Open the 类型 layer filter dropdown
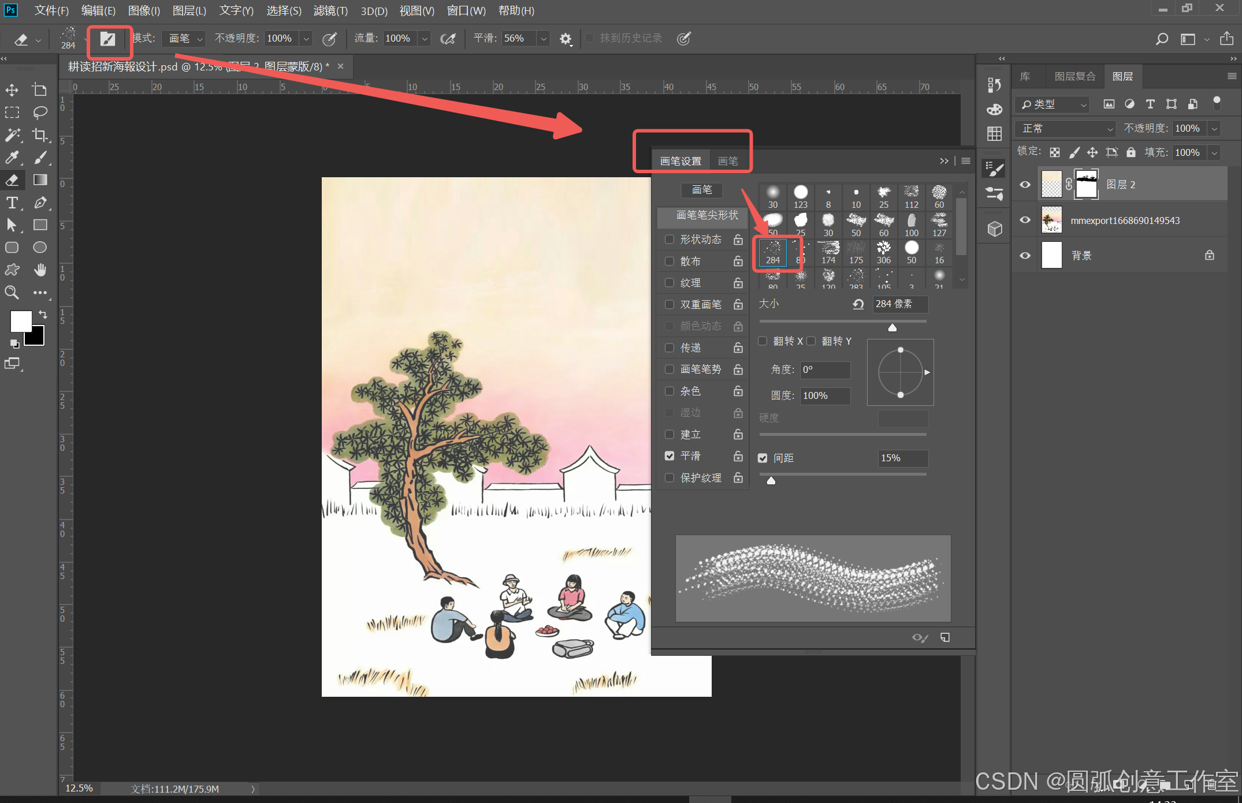The height and width of the screenshot is (803, 1242). pos(1053,104)
